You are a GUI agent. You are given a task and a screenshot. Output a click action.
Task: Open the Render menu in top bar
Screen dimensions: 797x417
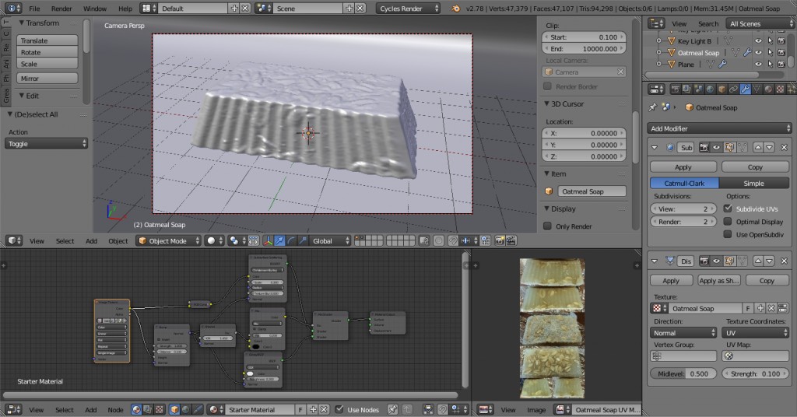(61, 9)
